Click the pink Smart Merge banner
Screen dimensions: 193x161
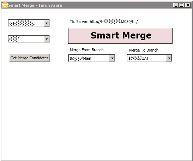[x=120, y=36]
